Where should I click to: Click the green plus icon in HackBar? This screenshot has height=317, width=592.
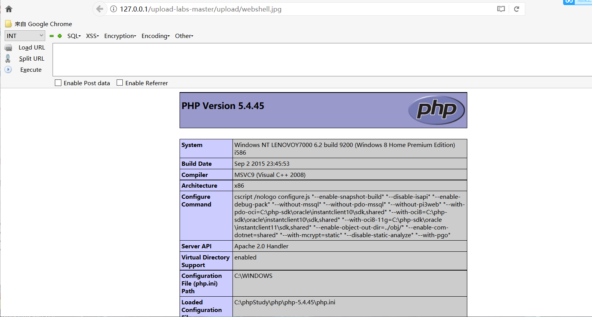pyautogui.click(x=60, y=36)
